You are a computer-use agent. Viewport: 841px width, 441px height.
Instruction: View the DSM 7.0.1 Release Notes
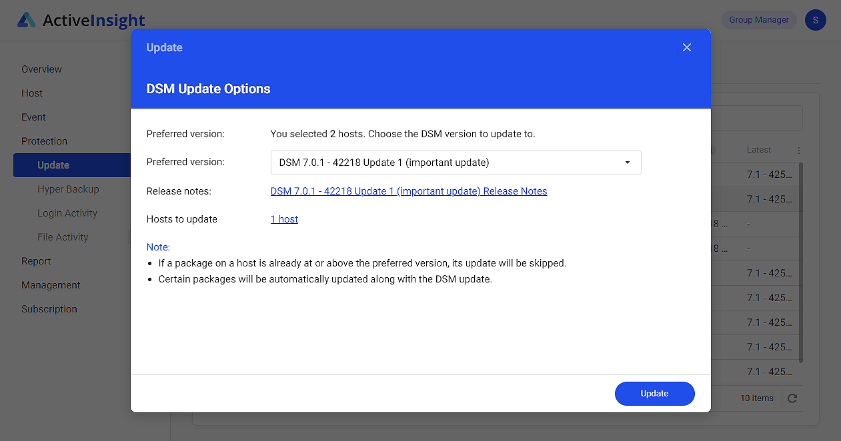pyautogui.click(x=408, y=191)
